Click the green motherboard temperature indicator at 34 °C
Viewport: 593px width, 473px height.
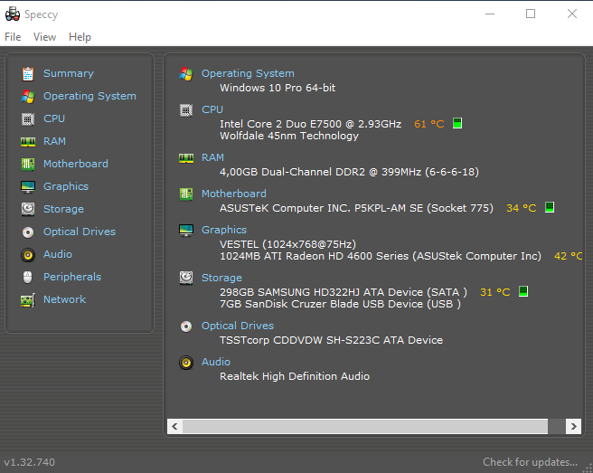[550, 207]
